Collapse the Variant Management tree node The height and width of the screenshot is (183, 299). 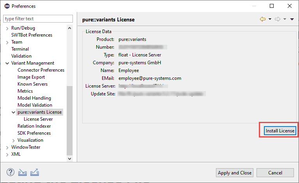coord(7,63)
